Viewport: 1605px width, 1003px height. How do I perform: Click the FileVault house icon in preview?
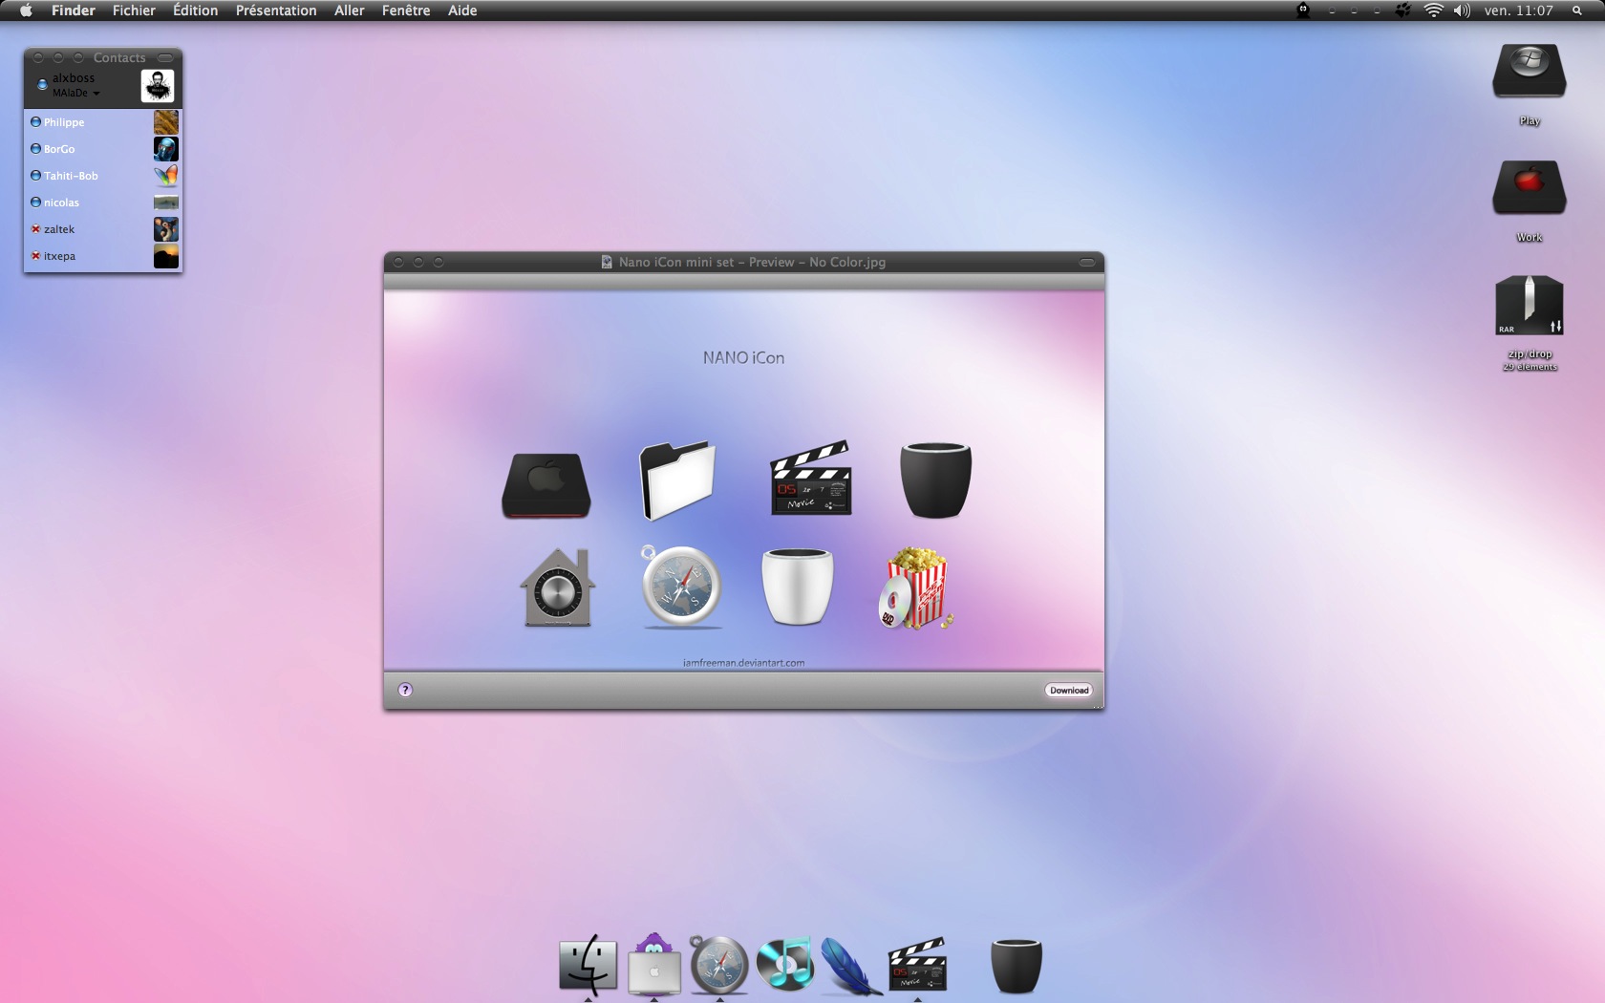(x=558, y=587)
